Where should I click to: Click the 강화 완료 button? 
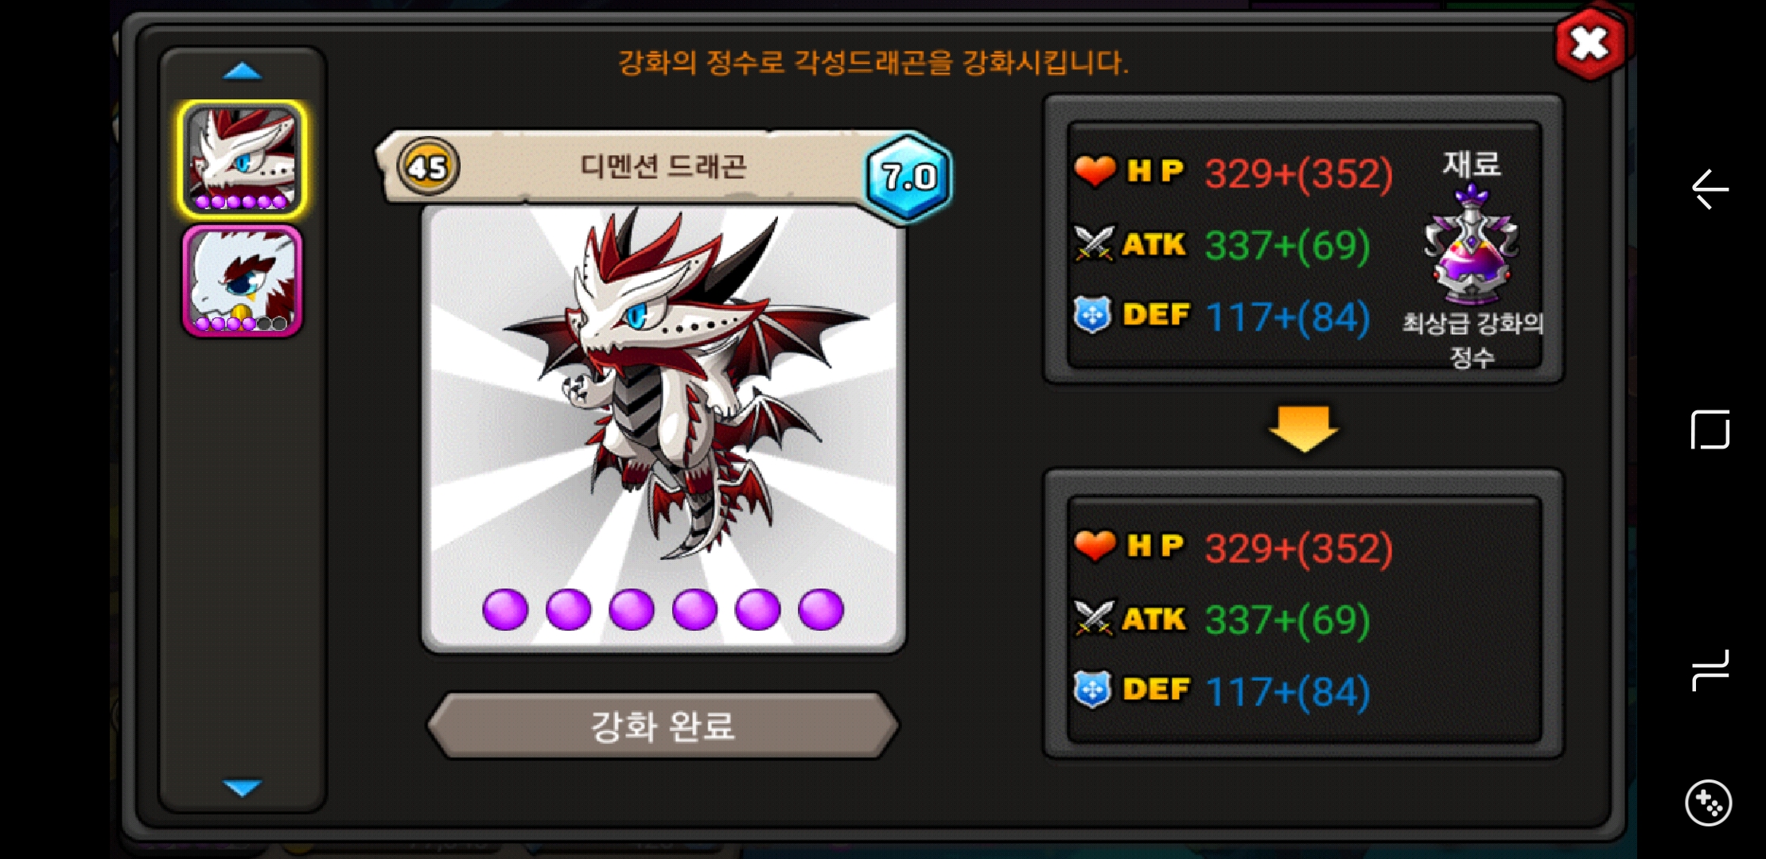click(x=663, y=725)
